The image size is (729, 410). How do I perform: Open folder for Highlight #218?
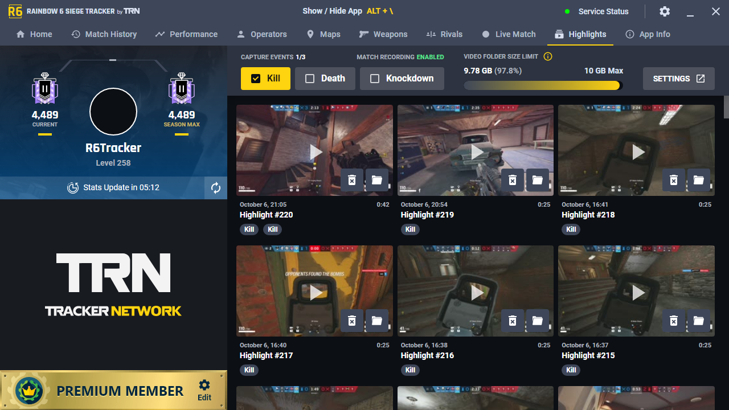699,180
